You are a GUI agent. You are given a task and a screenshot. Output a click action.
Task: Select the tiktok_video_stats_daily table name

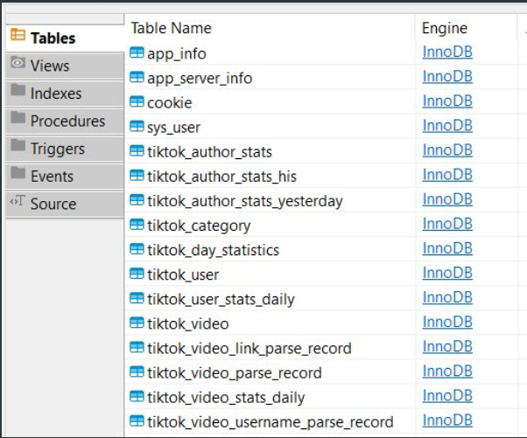tap(226, 398)
